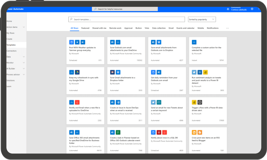Click the usage count 57600
The image size is (267, 160).
(x=222, y=120)
